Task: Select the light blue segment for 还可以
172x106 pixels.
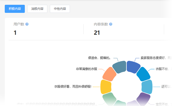Action: (147, 87)
